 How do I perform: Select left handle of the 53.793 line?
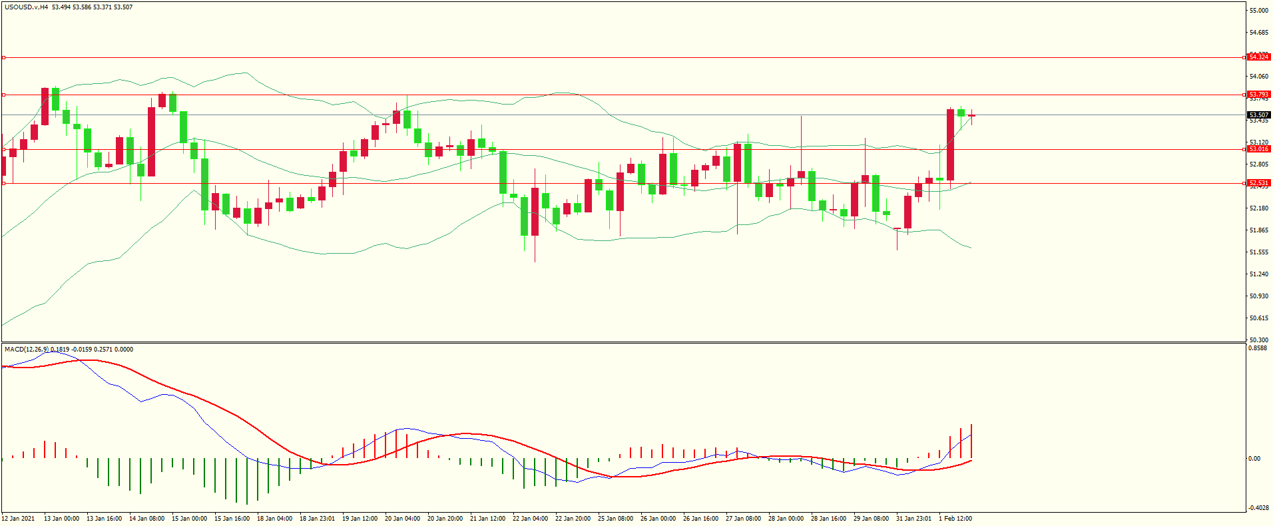point(3,95)
